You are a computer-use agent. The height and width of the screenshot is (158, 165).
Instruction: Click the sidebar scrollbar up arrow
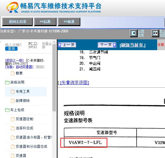(x=54, y=42)
